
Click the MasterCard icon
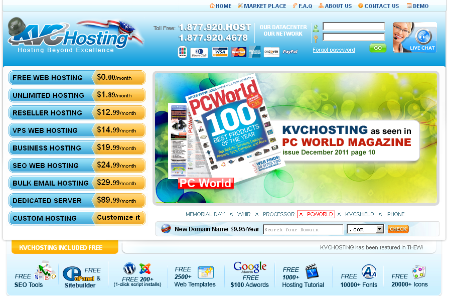point(238,52)
